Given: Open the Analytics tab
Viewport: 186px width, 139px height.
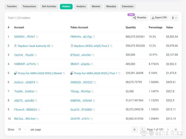Looking at the screenshot, I should [81, 6].
